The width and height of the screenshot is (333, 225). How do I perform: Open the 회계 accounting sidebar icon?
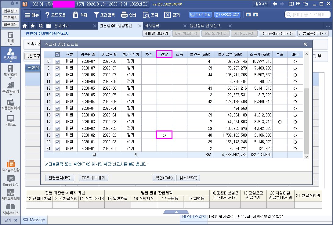click(x=10, y=37)
